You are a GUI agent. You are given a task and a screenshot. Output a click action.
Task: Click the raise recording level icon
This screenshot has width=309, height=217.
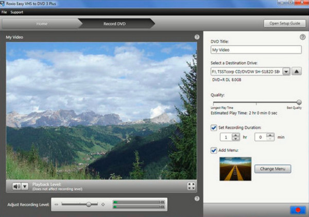[103, 205]
